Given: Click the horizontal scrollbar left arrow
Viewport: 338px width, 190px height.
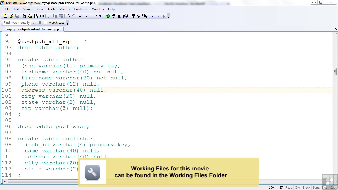Looking at the screenshot, I should [x=5, y=181].
